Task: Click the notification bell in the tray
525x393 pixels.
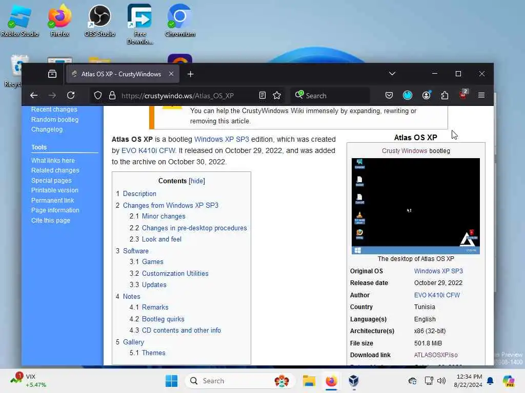Action: coord(490,381)
